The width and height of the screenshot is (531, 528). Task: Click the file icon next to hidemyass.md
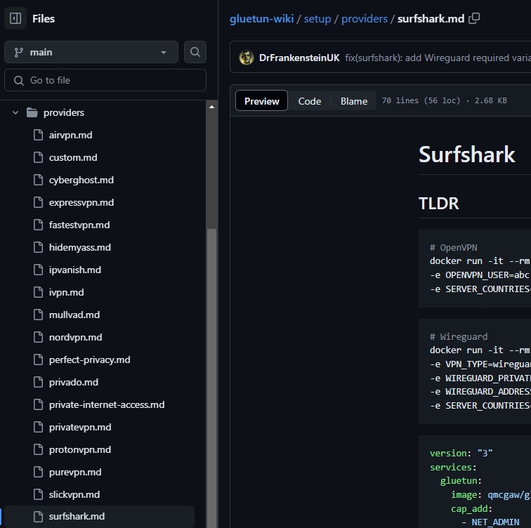(38, 247)
